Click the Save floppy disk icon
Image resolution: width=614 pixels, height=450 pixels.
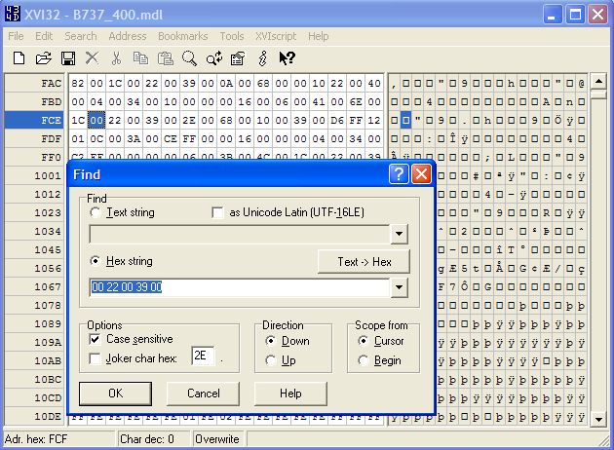pos(68,58)
